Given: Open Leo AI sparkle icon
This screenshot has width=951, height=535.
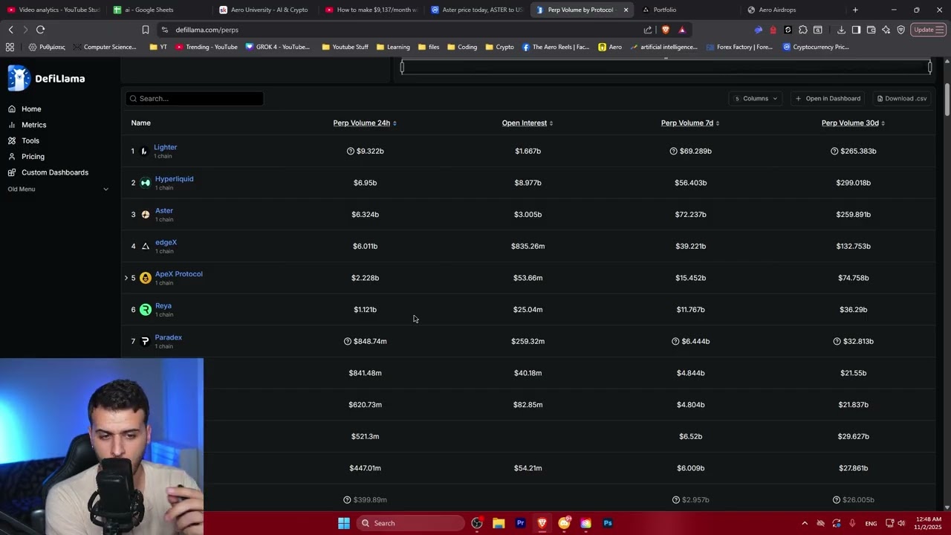Looking at the screenshot, I should point(886,30).
